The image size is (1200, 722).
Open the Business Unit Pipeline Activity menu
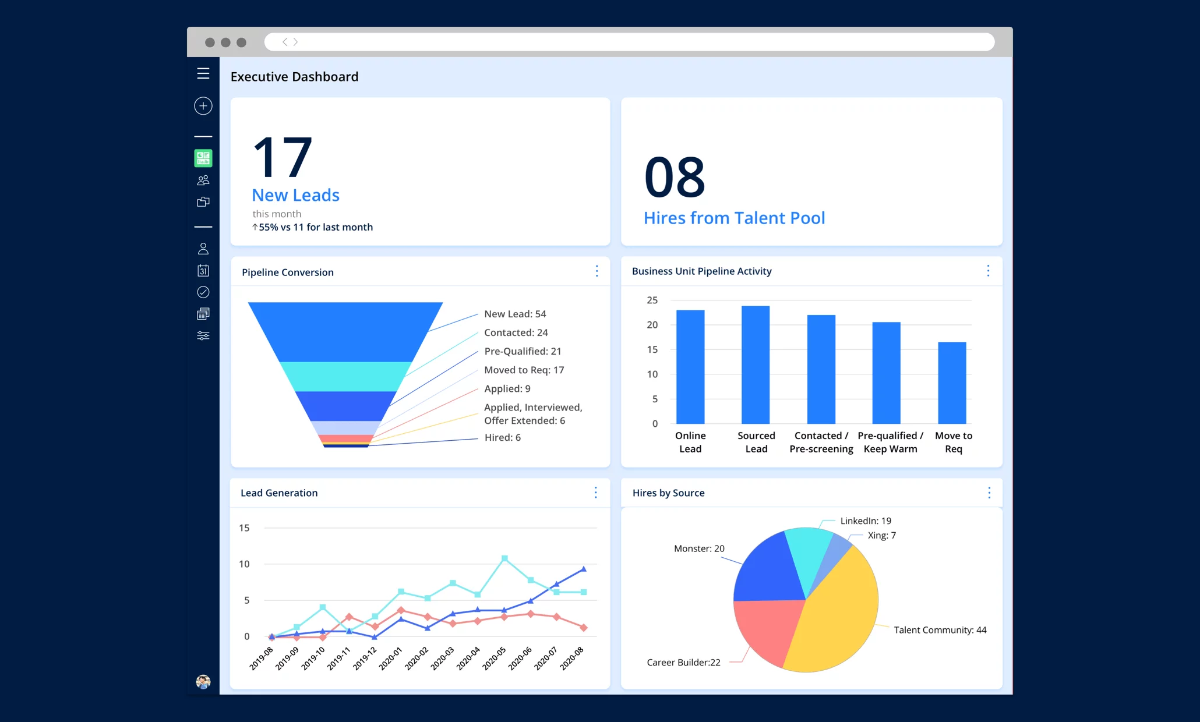[x=987, y=271]
